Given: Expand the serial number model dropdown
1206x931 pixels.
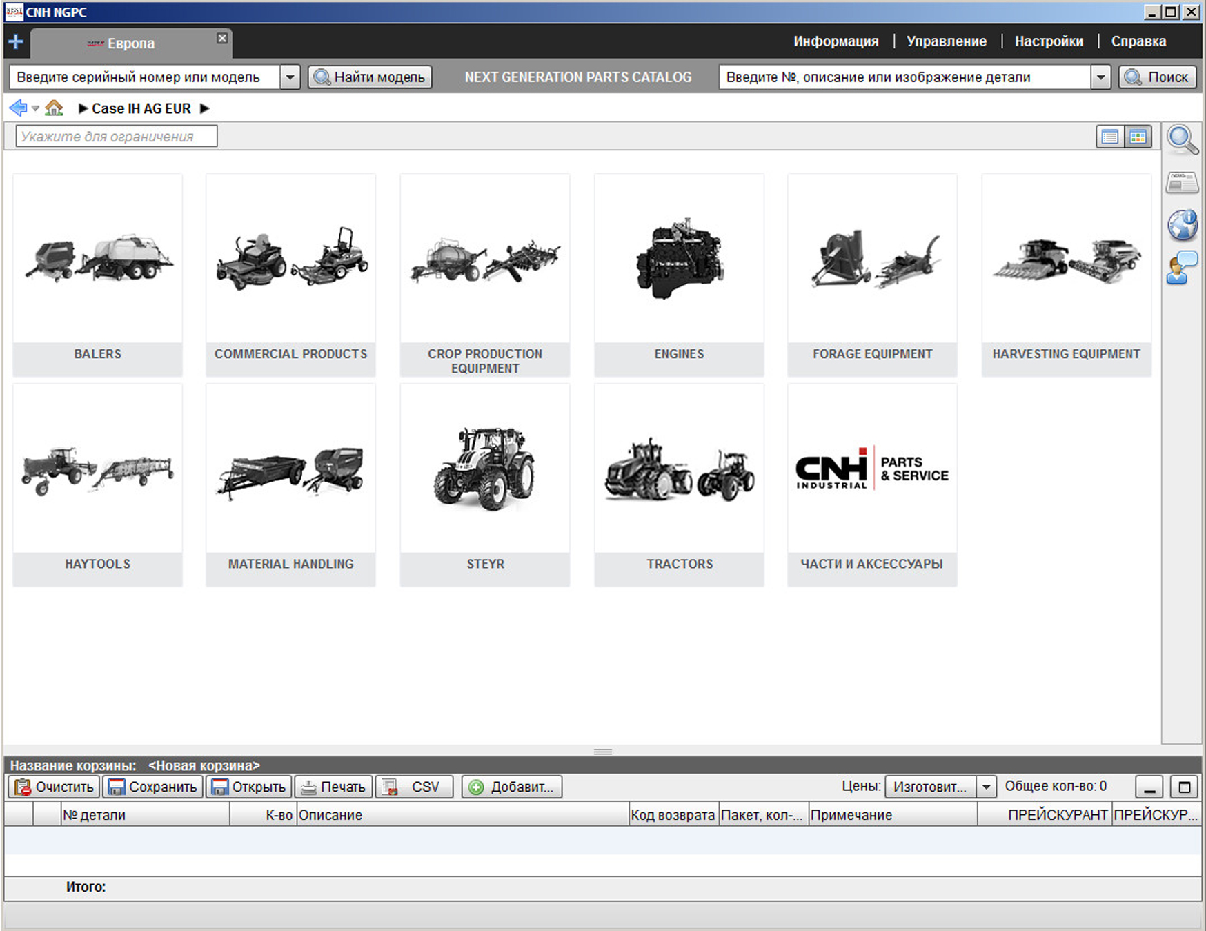Looking at the screenshot, I should click(x=290, y=77).
